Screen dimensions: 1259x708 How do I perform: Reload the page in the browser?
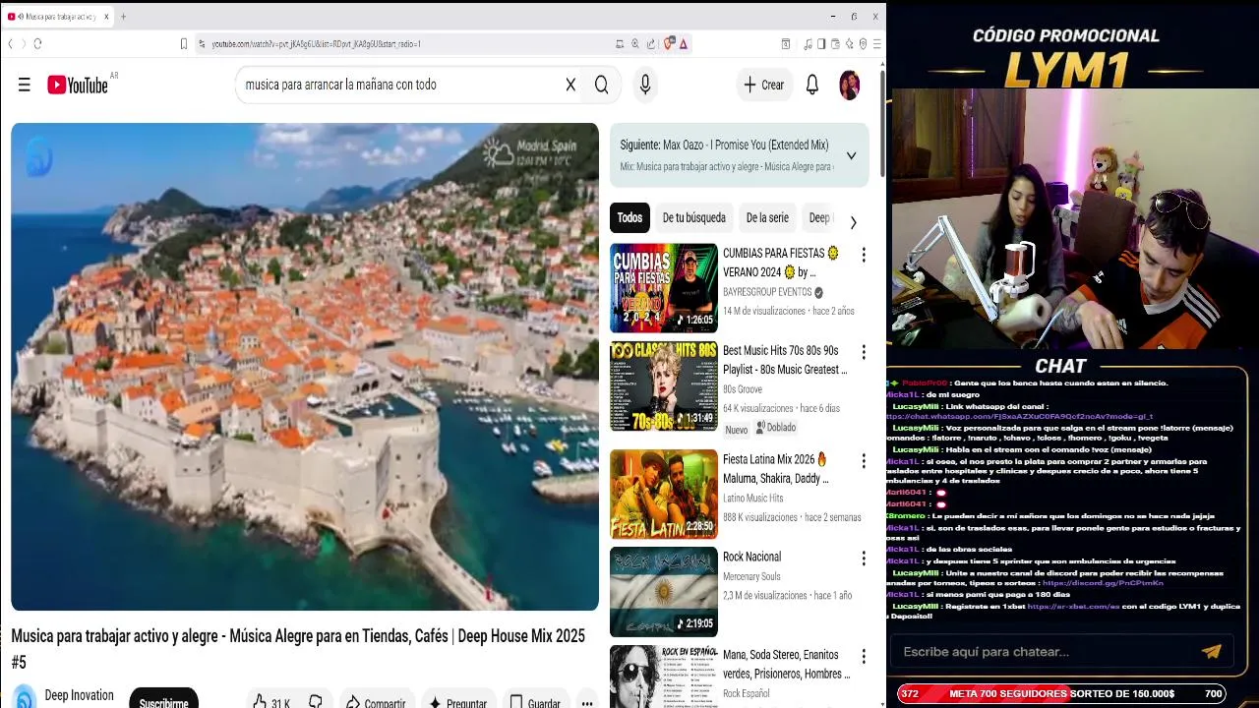click(37, 43)
